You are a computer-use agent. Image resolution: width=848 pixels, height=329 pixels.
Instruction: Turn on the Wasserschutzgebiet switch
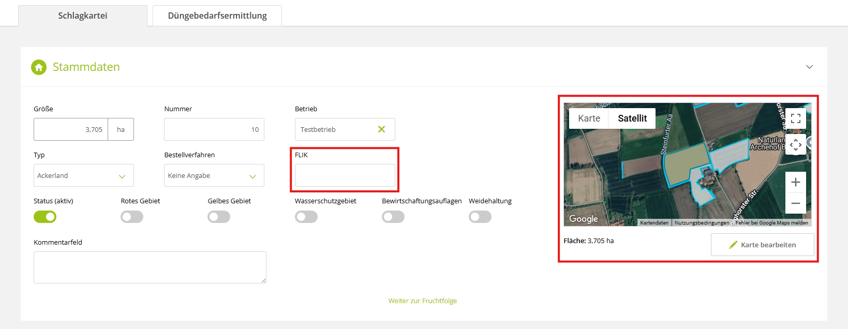point(306,217)
